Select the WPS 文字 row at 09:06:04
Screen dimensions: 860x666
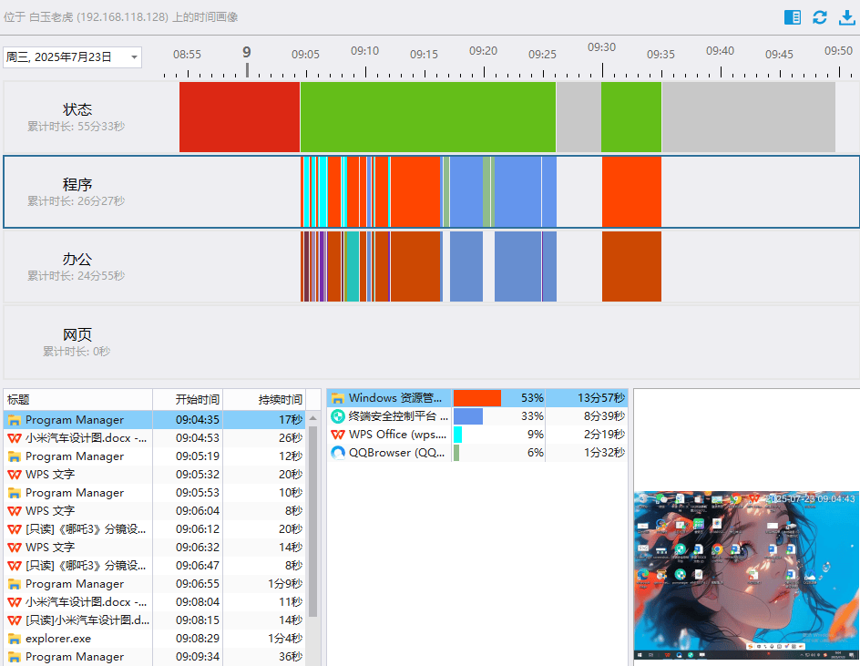155,511
